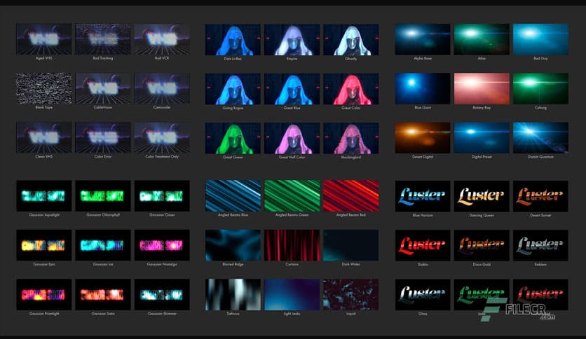Select the Luster Emblem preset
This screenshot has height=339, width=586.
coord(540,246)
